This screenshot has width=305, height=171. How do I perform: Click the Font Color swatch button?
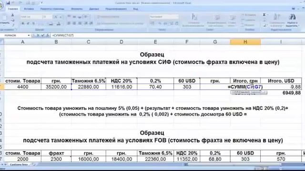[x=59, y=24]
